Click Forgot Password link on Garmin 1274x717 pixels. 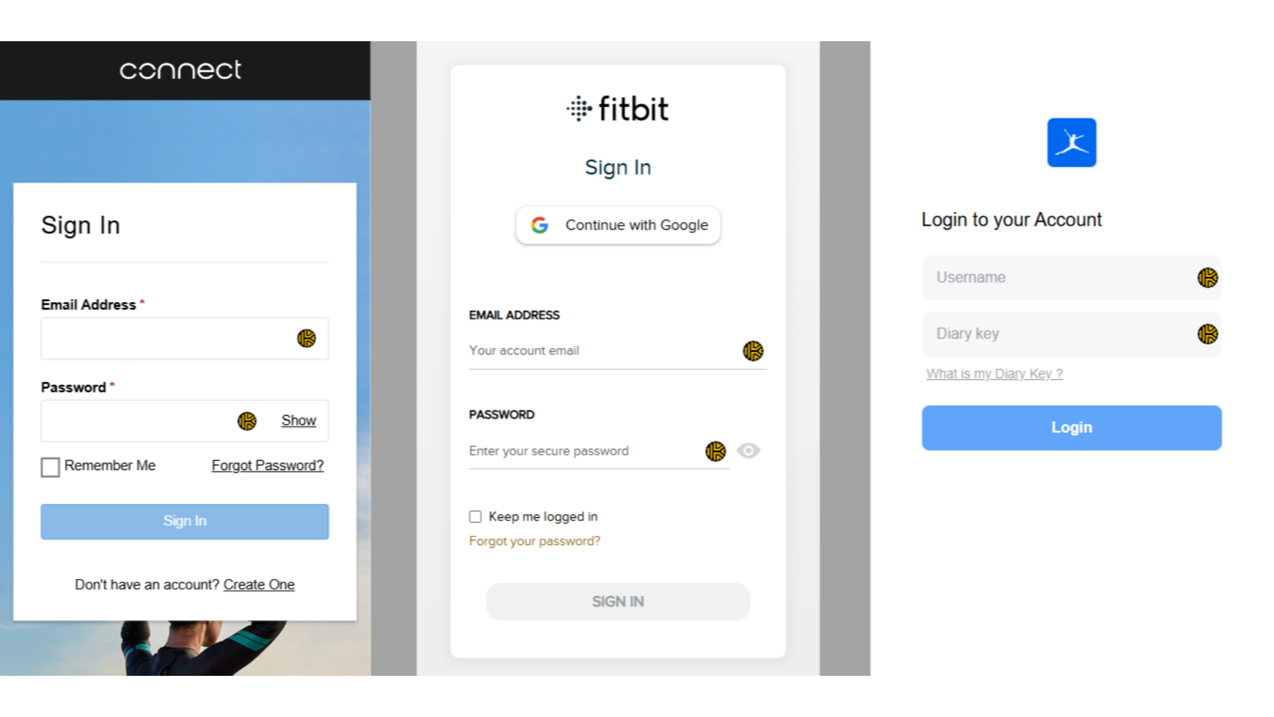268,465
